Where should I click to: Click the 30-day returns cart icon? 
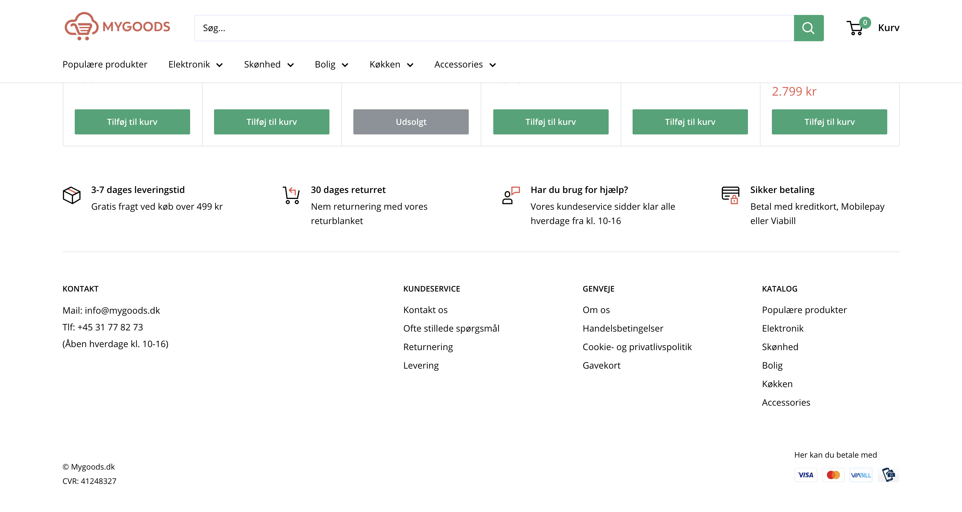[291, 195]
